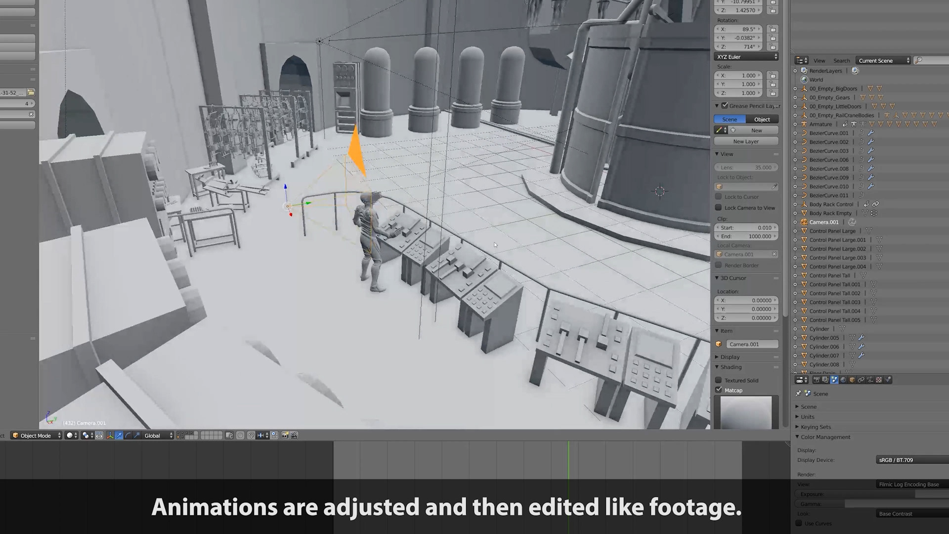Image resolution: width=949 pixels, height=534 pixels.
Task: Open the Object properties tab cube icon
Action: point(852,380)
